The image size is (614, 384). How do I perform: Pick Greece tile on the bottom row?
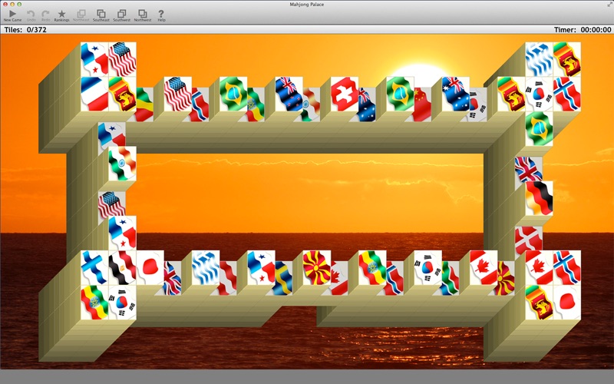click(206, 267)
